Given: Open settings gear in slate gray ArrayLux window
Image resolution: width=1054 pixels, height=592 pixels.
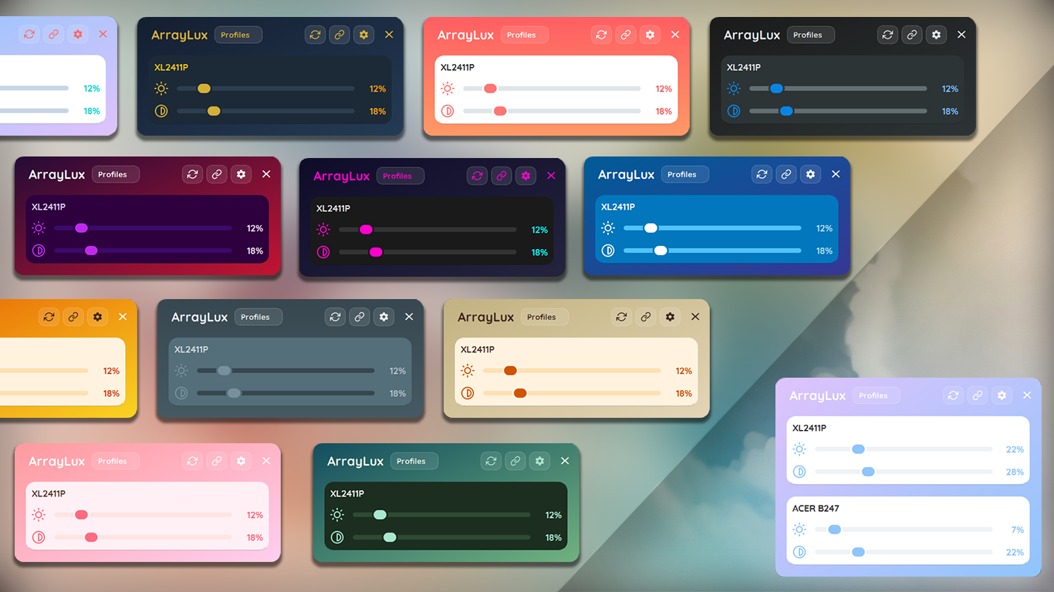Looking at the screenshot, I should (384, 317).
